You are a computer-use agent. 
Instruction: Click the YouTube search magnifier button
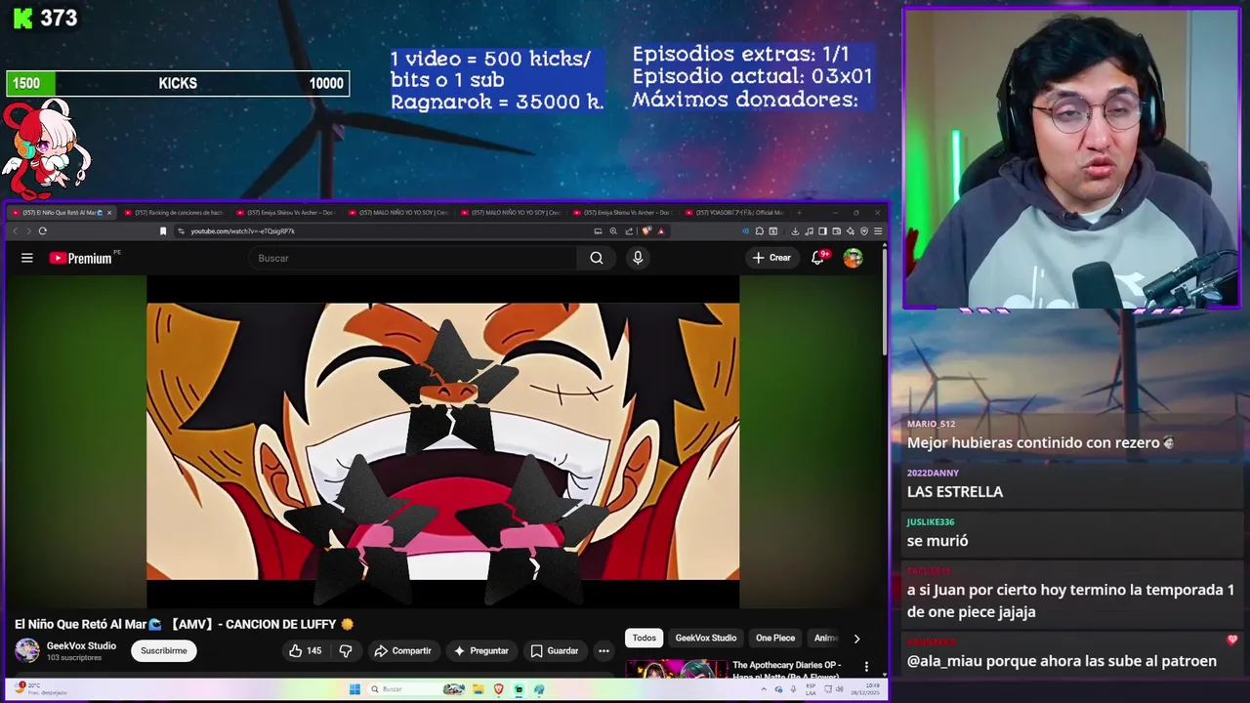(x=597, y=258)
